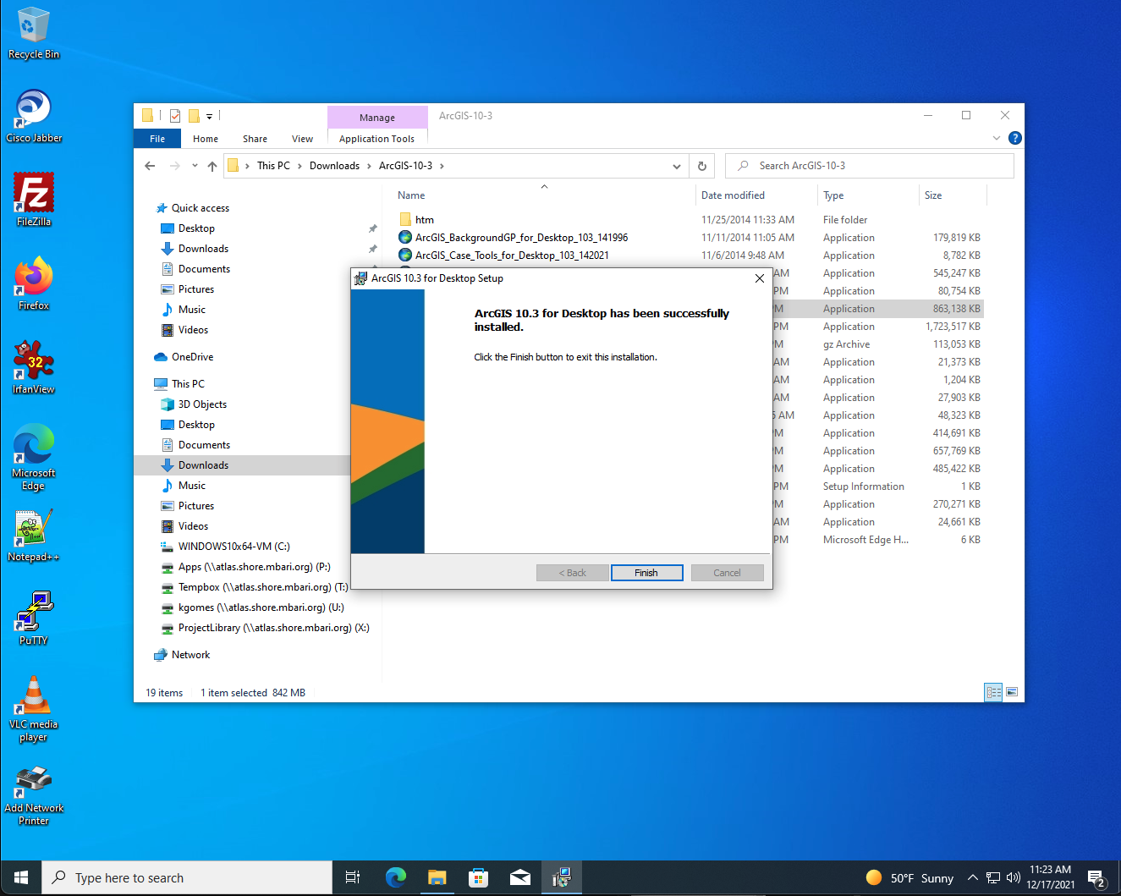1121x896 pixels.
Task: Close the ArcGIS 10.3 Setup dialog
Action: [x=759, y=278]
